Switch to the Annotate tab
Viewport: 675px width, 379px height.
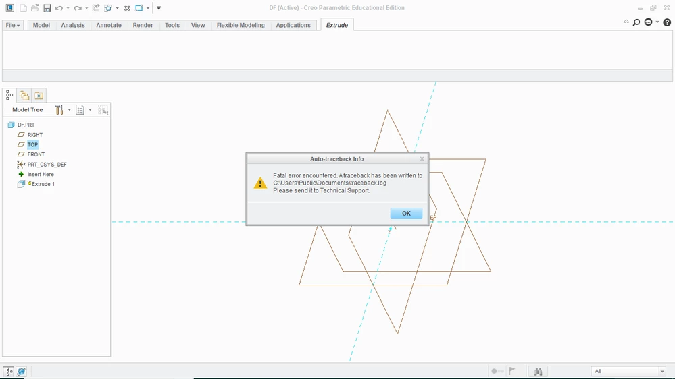[x=109, y=25]
